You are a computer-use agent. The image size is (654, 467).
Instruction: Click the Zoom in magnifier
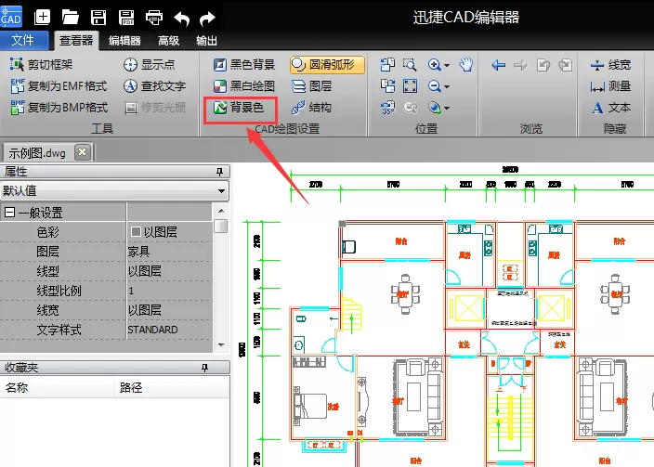pos(434,65)
